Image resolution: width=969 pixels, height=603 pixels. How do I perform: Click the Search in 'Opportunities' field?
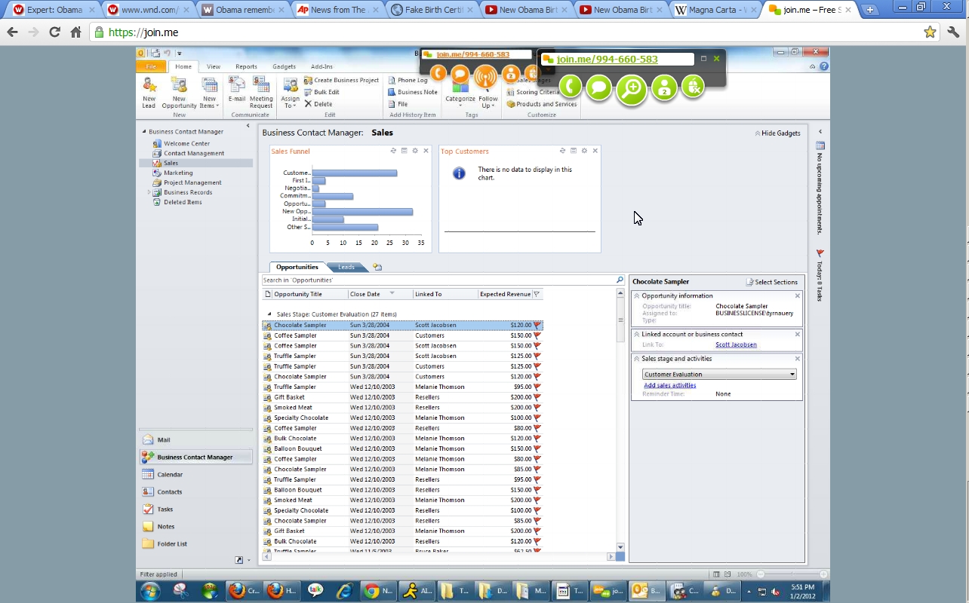click(x=438, y=280)
